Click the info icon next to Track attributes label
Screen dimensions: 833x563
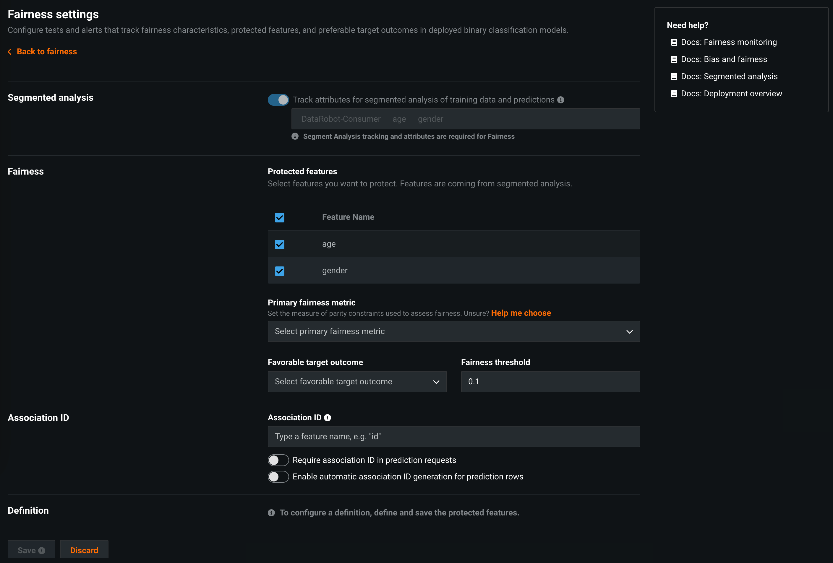tap(560, 100)
